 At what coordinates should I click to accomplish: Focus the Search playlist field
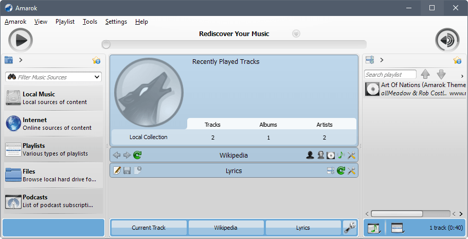pyautogui.click(x=390, y=74)
